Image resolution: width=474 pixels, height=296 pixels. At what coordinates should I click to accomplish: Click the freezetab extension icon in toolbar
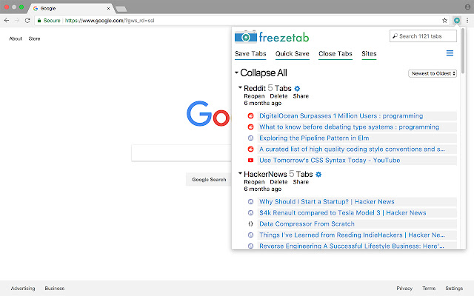click(457, 21)
